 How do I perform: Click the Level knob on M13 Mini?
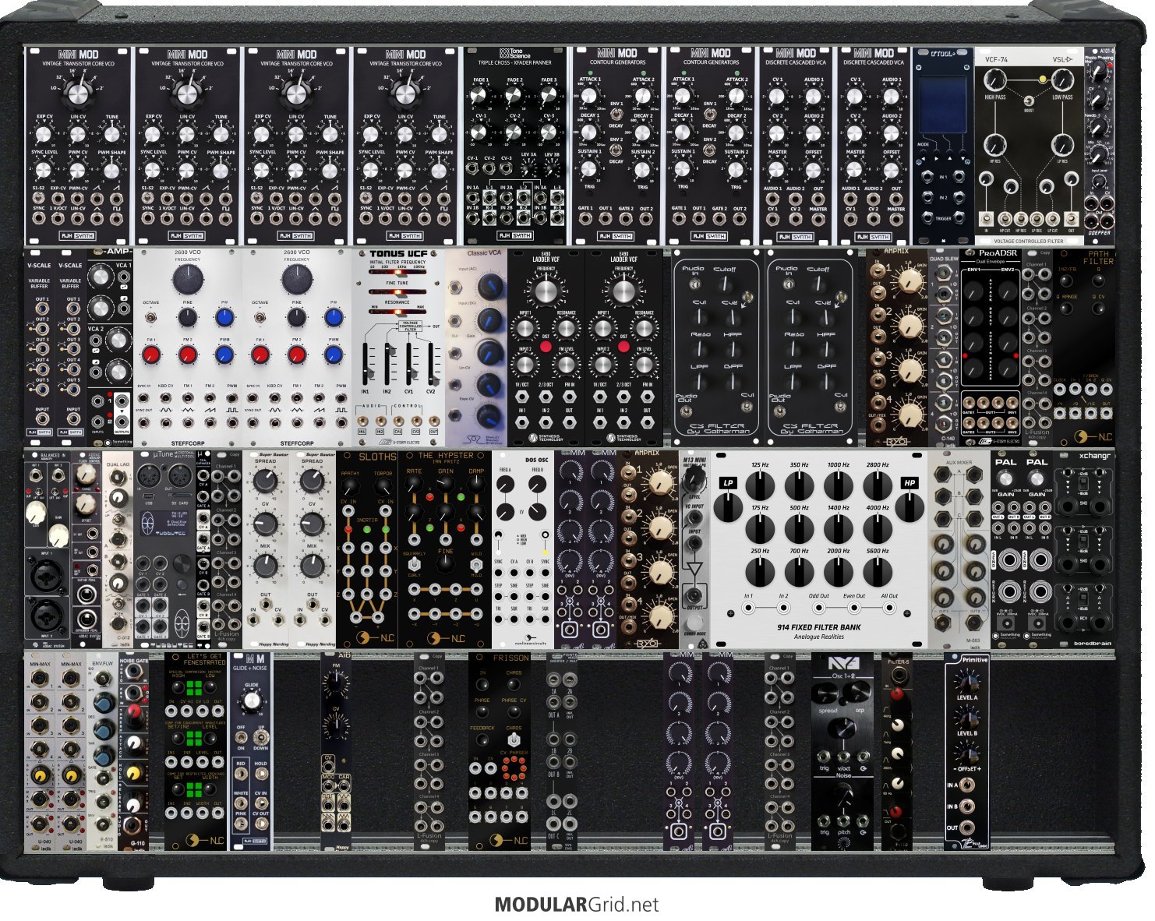(693, 480)
